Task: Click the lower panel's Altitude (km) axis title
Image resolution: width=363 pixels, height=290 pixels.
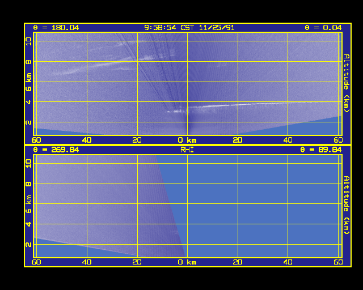Action: tap(346, 205)
